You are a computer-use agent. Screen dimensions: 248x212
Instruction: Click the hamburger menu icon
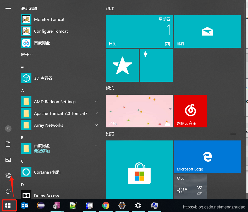tap(8, 8)
